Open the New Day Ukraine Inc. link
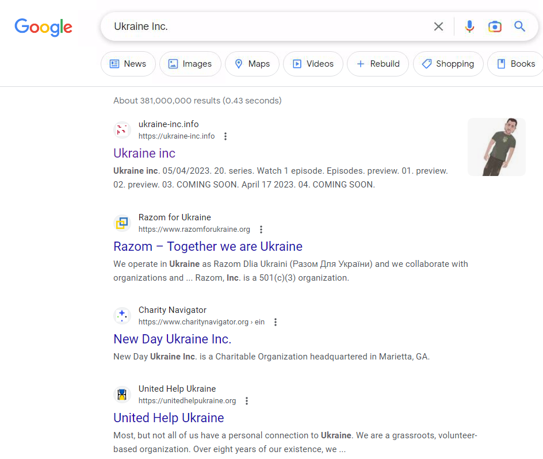 (x=172, y=339)
